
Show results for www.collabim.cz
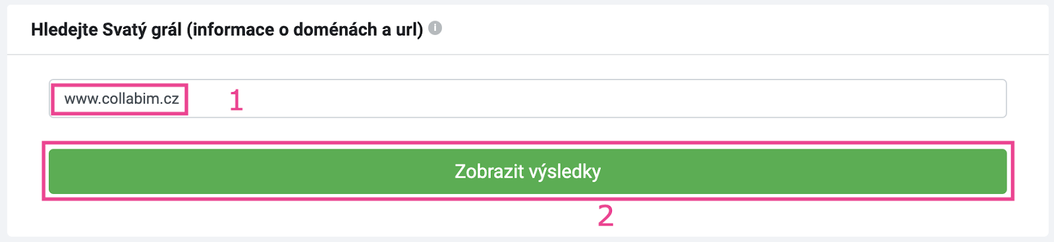pyautogui.click(x=528, y=171)
